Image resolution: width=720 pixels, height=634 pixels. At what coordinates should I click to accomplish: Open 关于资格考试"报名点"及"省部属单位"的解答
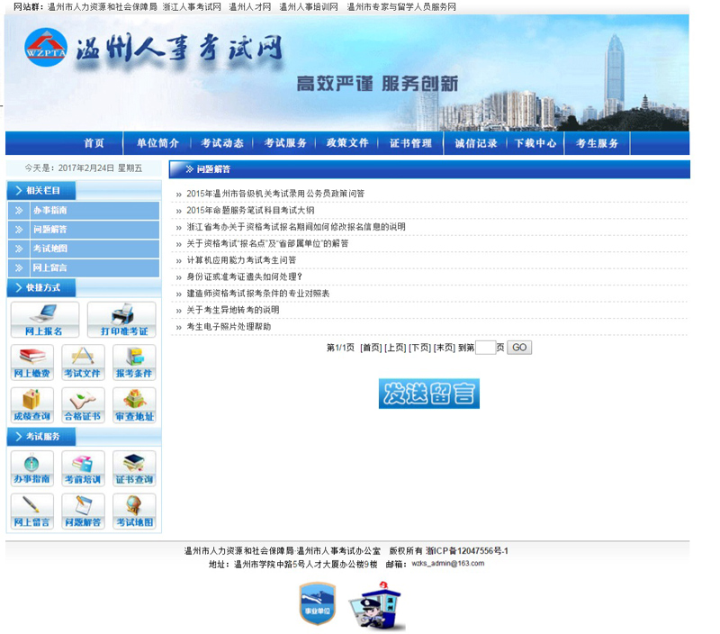click(x=267, y=243)
